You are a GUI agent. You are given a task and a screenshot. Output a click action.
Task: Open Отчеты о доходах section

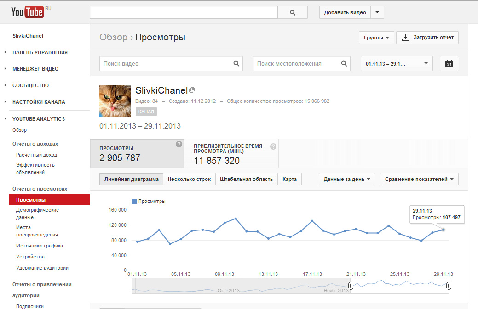[35, 144]
